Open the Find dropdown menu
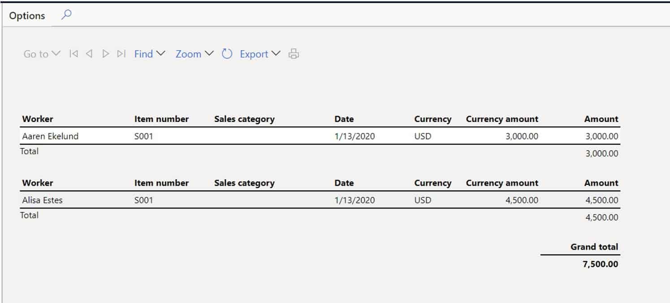670x303 pixels. [x=161, y=53]
